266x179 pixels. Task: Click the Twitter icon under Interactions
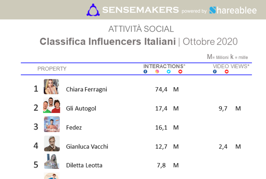(169, 71)
